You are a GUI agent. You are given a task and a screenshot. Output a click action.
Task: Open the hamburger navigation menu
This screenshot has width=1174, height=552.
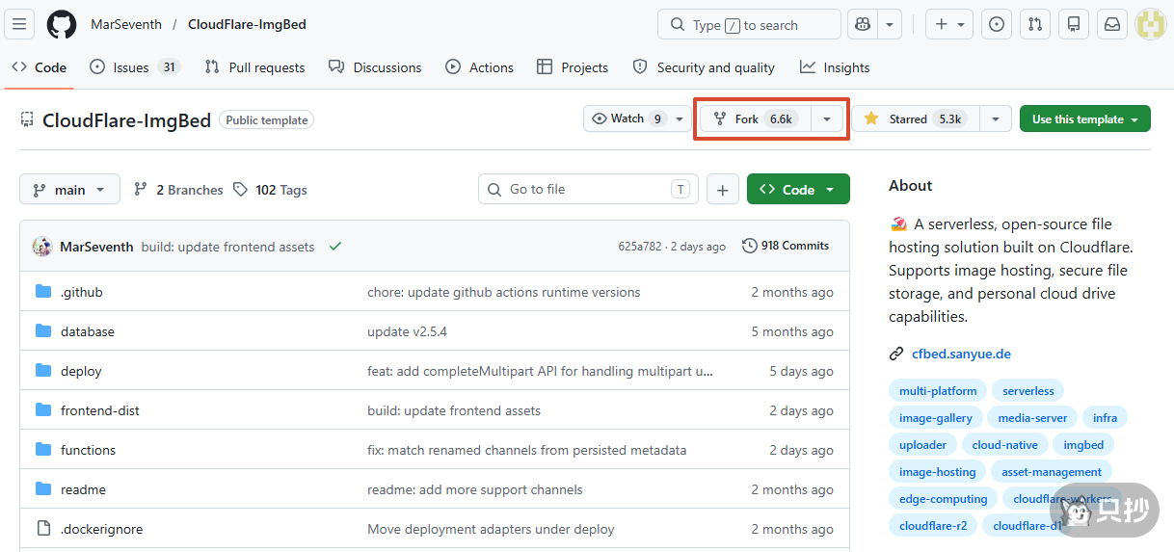point(20,24)
